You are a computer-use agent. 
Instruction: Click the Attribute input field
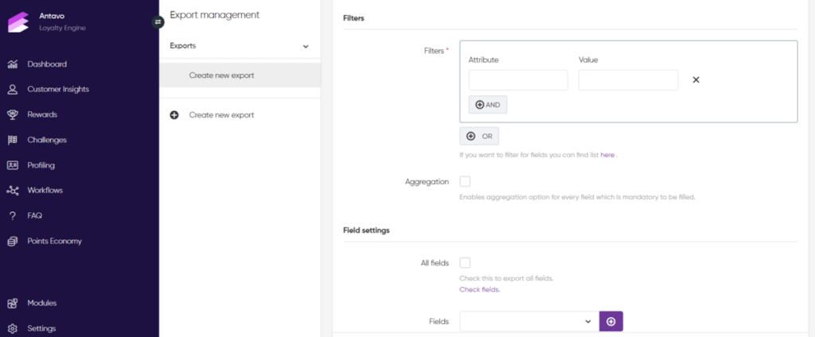(518, 80)
